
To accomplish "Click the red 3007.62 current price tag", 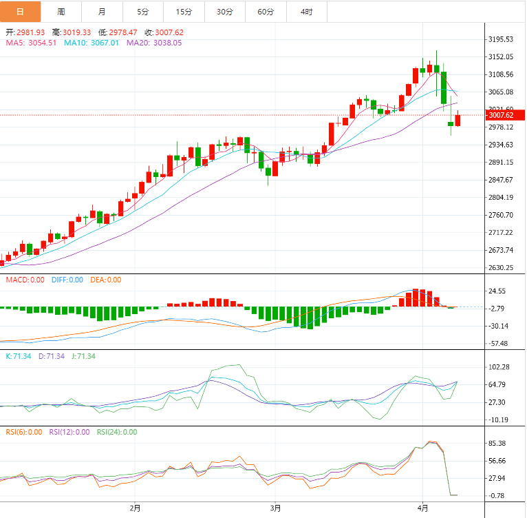I will tap(505, 115).
